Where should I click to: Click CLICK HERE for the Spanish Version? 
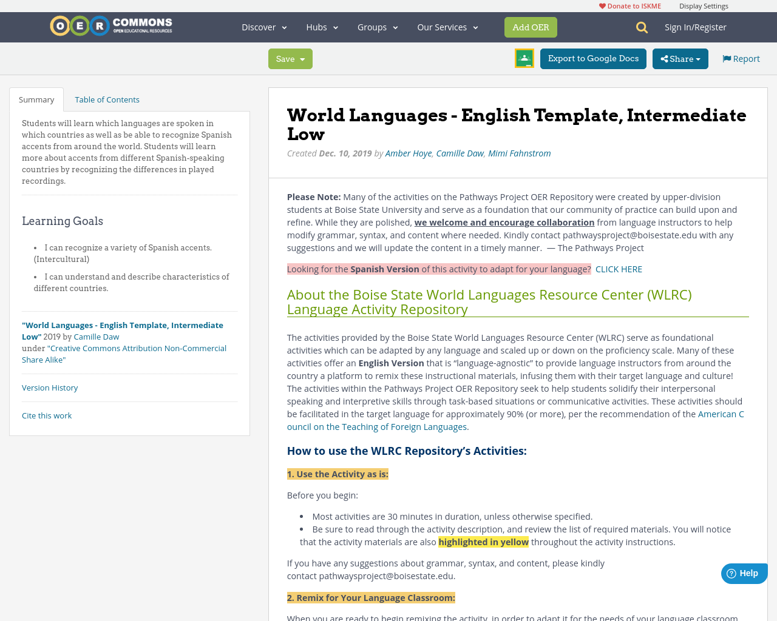619,268
